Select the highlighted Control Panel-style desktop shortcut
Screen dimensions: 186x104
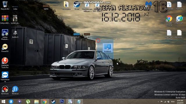(108, 48)
